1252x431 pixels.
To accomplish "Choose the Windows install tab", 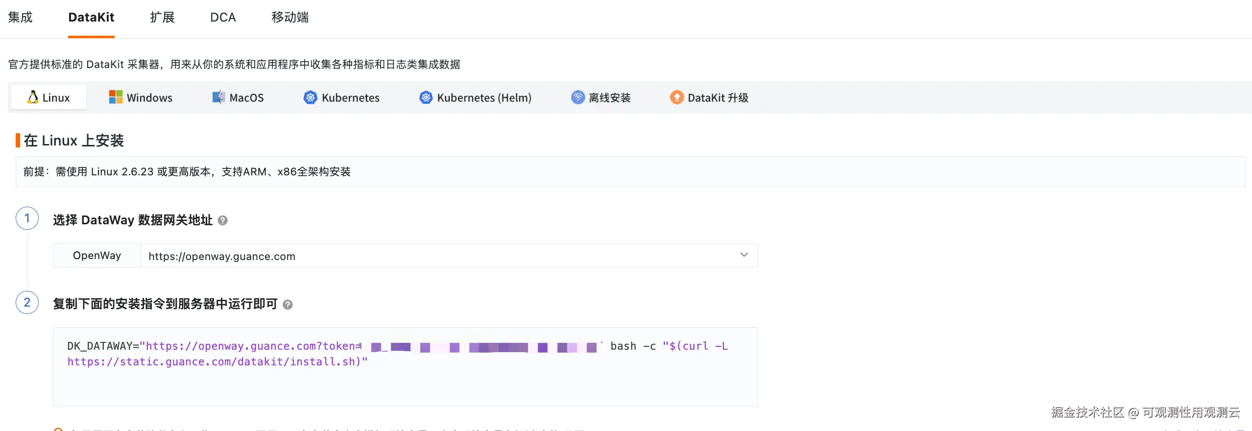I will 141,97.
